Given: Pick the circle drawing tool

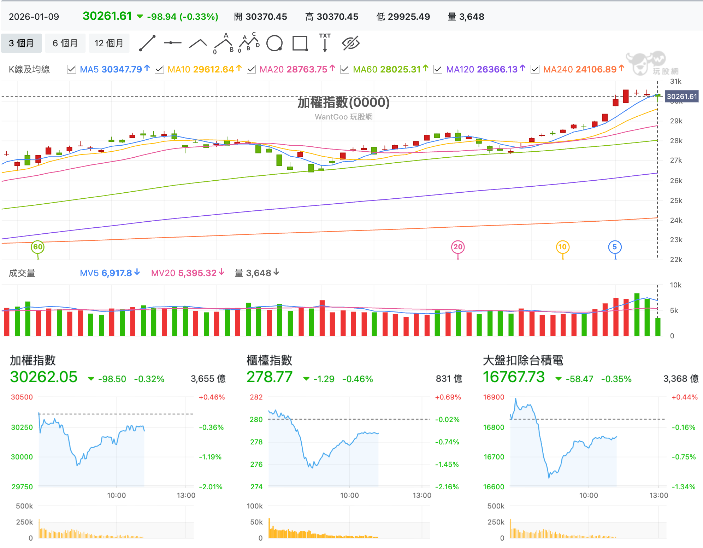Looking at the screenshot, I should [274, 43].
